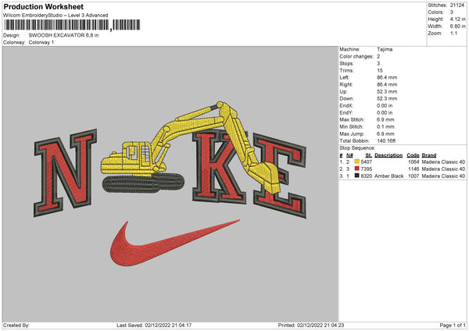Click the 'N#' column header

pos(350,155)
